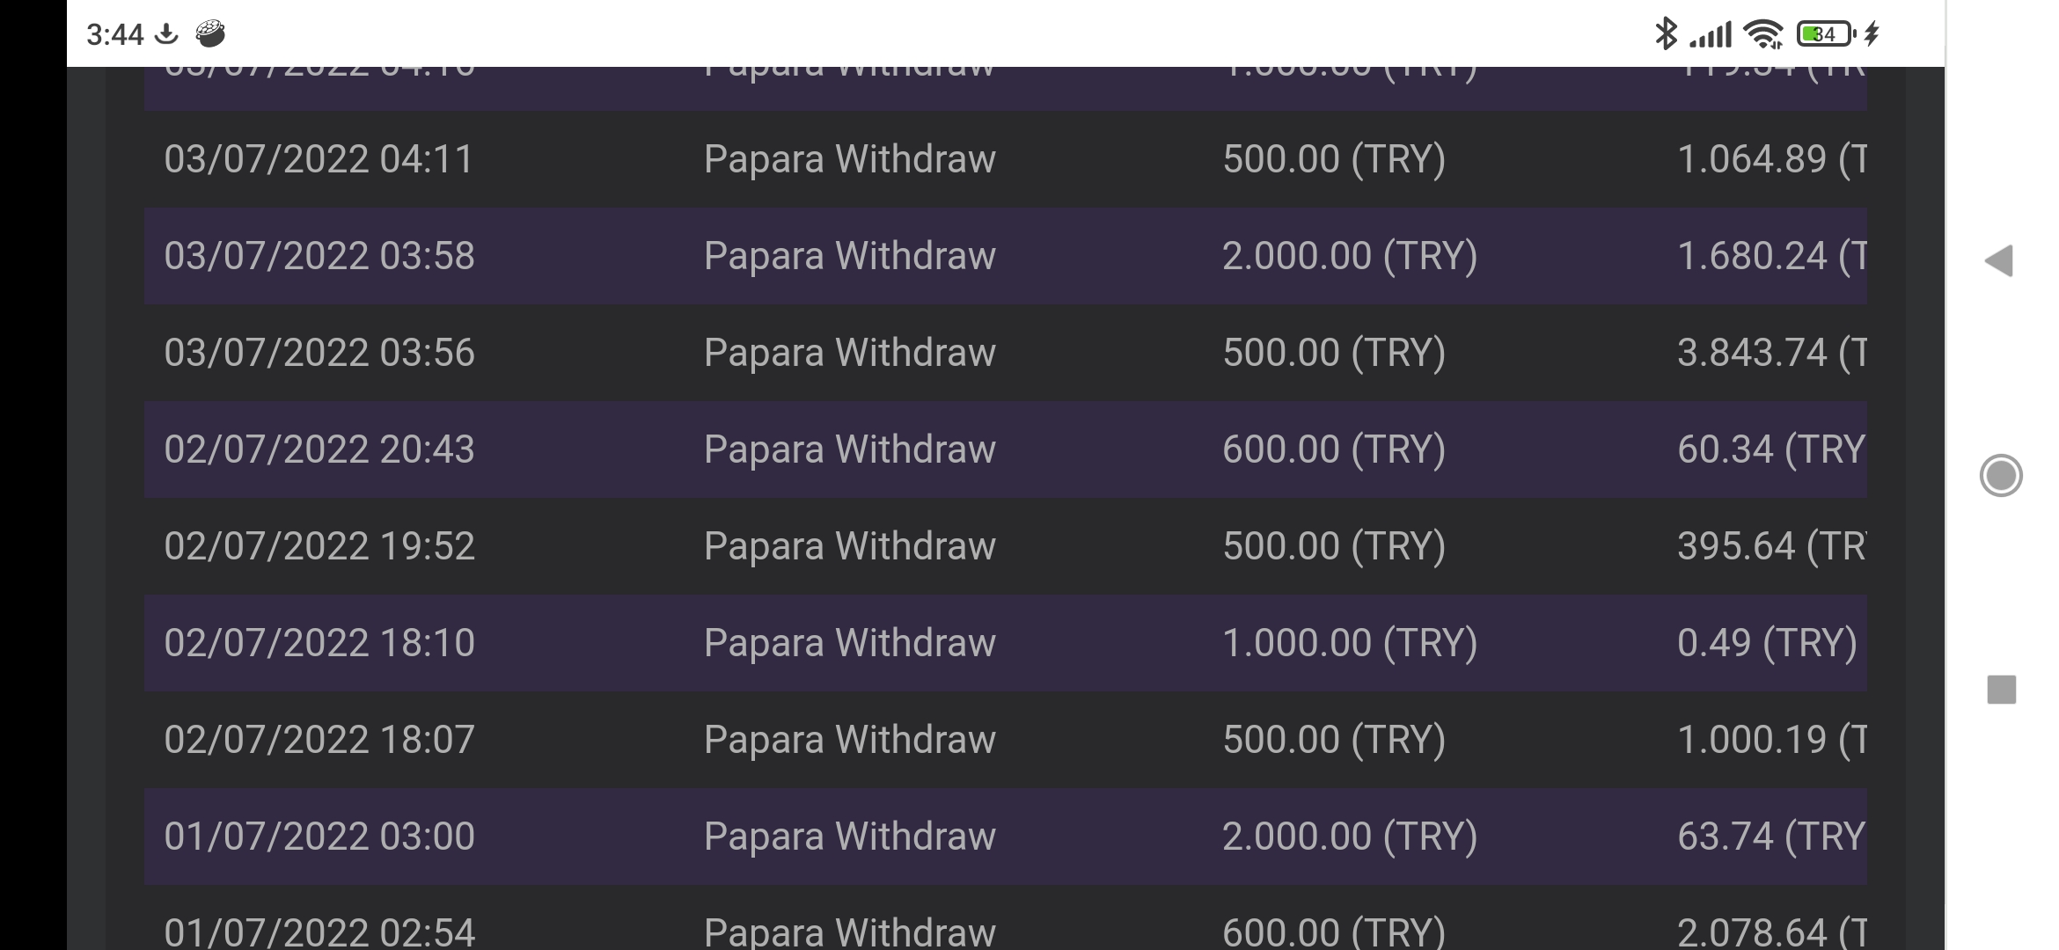Tap the Android back navigation triangle
2059x950 pixels.
pos(1999,260)
